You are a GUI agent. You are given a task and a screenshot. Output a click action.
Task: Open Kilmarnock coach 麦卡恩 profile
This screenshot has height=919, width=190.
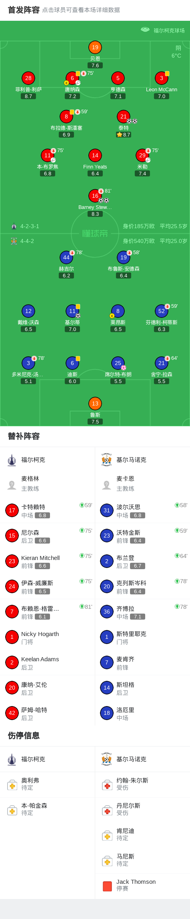(x=142, y=484)
